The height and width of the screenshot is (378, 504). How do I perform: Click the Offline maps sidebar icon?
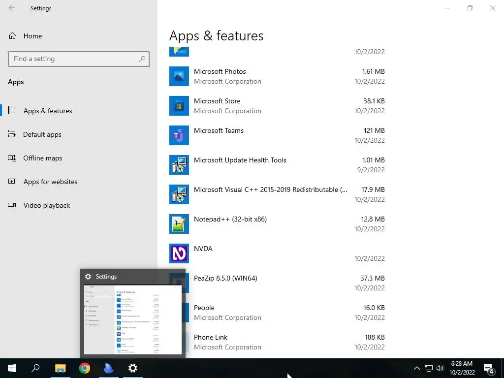[x=12, y=158]
